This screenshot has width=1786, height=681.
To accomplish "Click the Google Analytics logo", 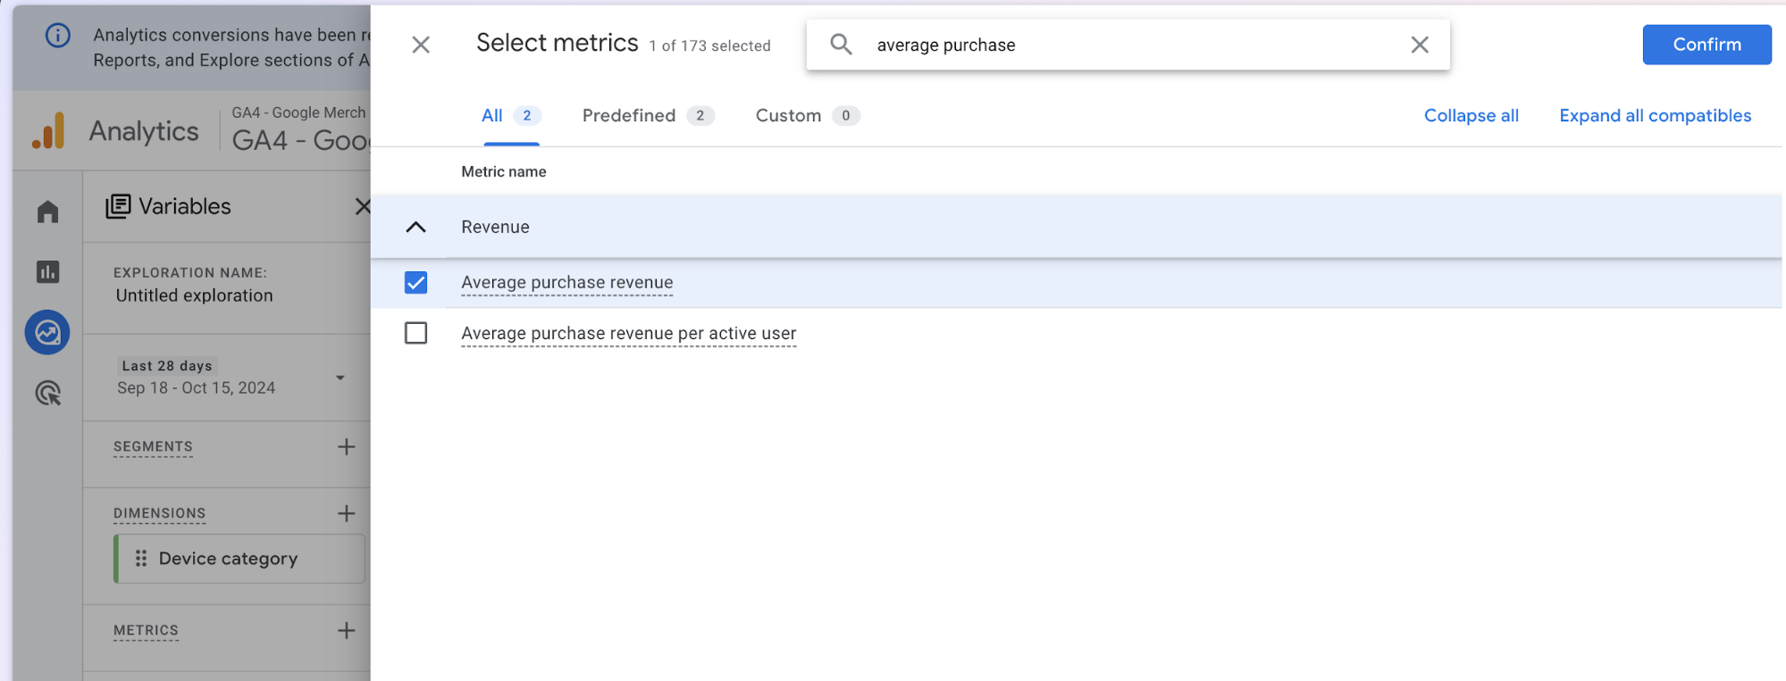I will [x=49, y=131].
